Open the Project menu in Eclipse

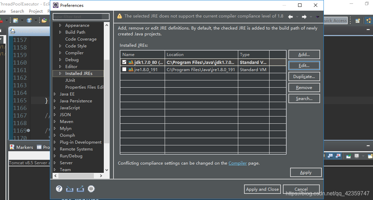click(36, 11)
